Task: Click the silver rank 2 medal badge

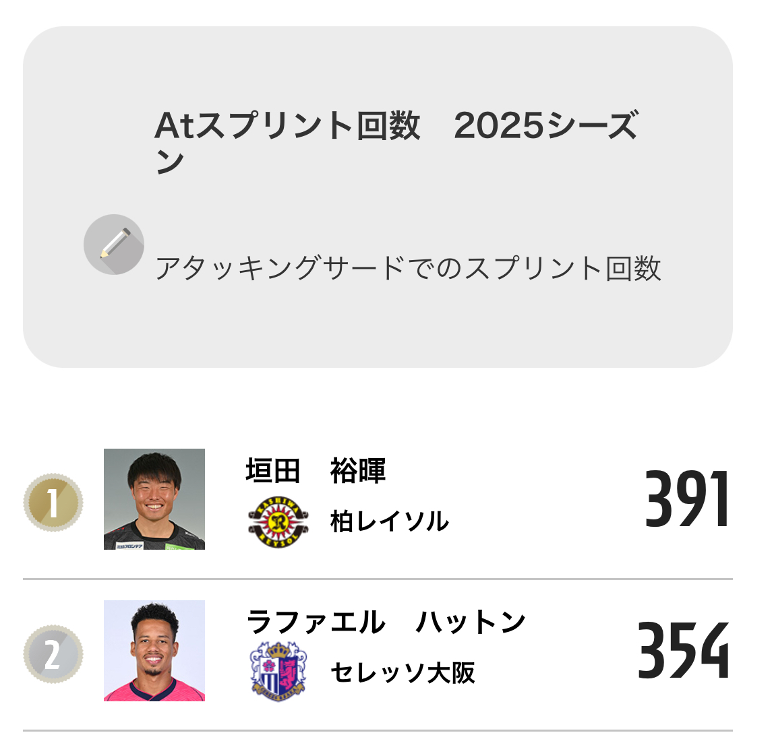Action: [x=53, y=654]
